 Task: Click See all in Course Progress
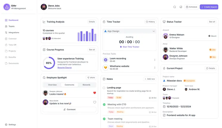click(x=92, y=50)
